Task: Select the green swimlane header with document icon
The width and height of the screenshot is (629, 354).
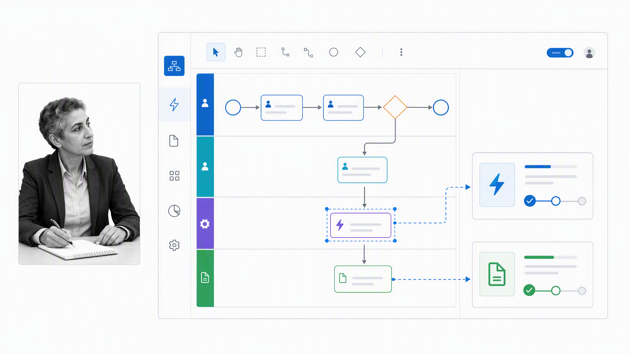Action: [205, 278]
